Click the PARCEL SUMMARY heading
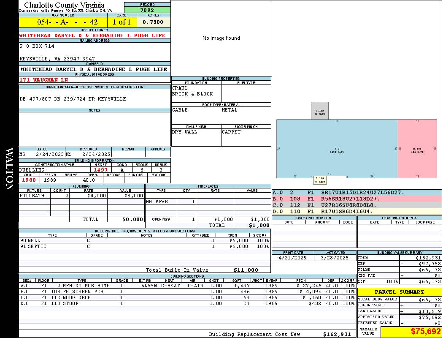Viewport: 443px width, 338px height. [x=400, y=292]
